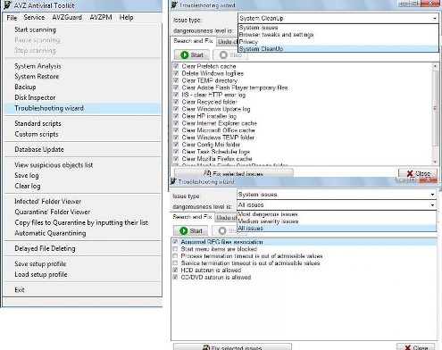Open the File menu
Screen dimensions: 442x350
(x=12, y=18)
